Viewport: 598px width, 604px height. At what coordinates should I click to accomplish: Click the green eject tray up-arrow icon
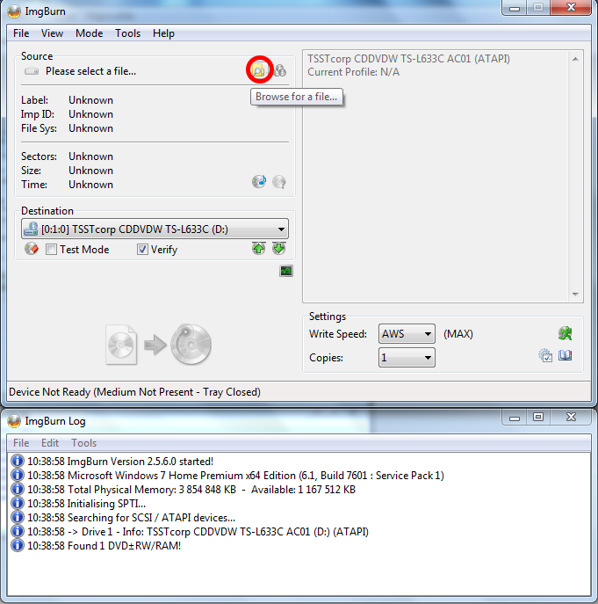(x=258, y=249)
